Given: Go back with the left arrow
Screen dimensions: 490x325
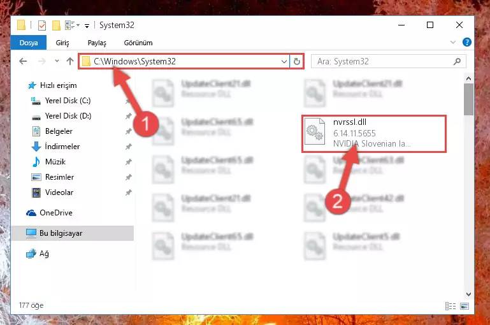Looking at the screenshot, I should coord(23,61).
